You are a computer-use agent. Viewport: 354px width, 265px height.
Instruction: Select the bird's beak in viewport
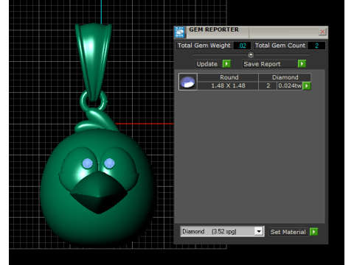coord(99,193)
